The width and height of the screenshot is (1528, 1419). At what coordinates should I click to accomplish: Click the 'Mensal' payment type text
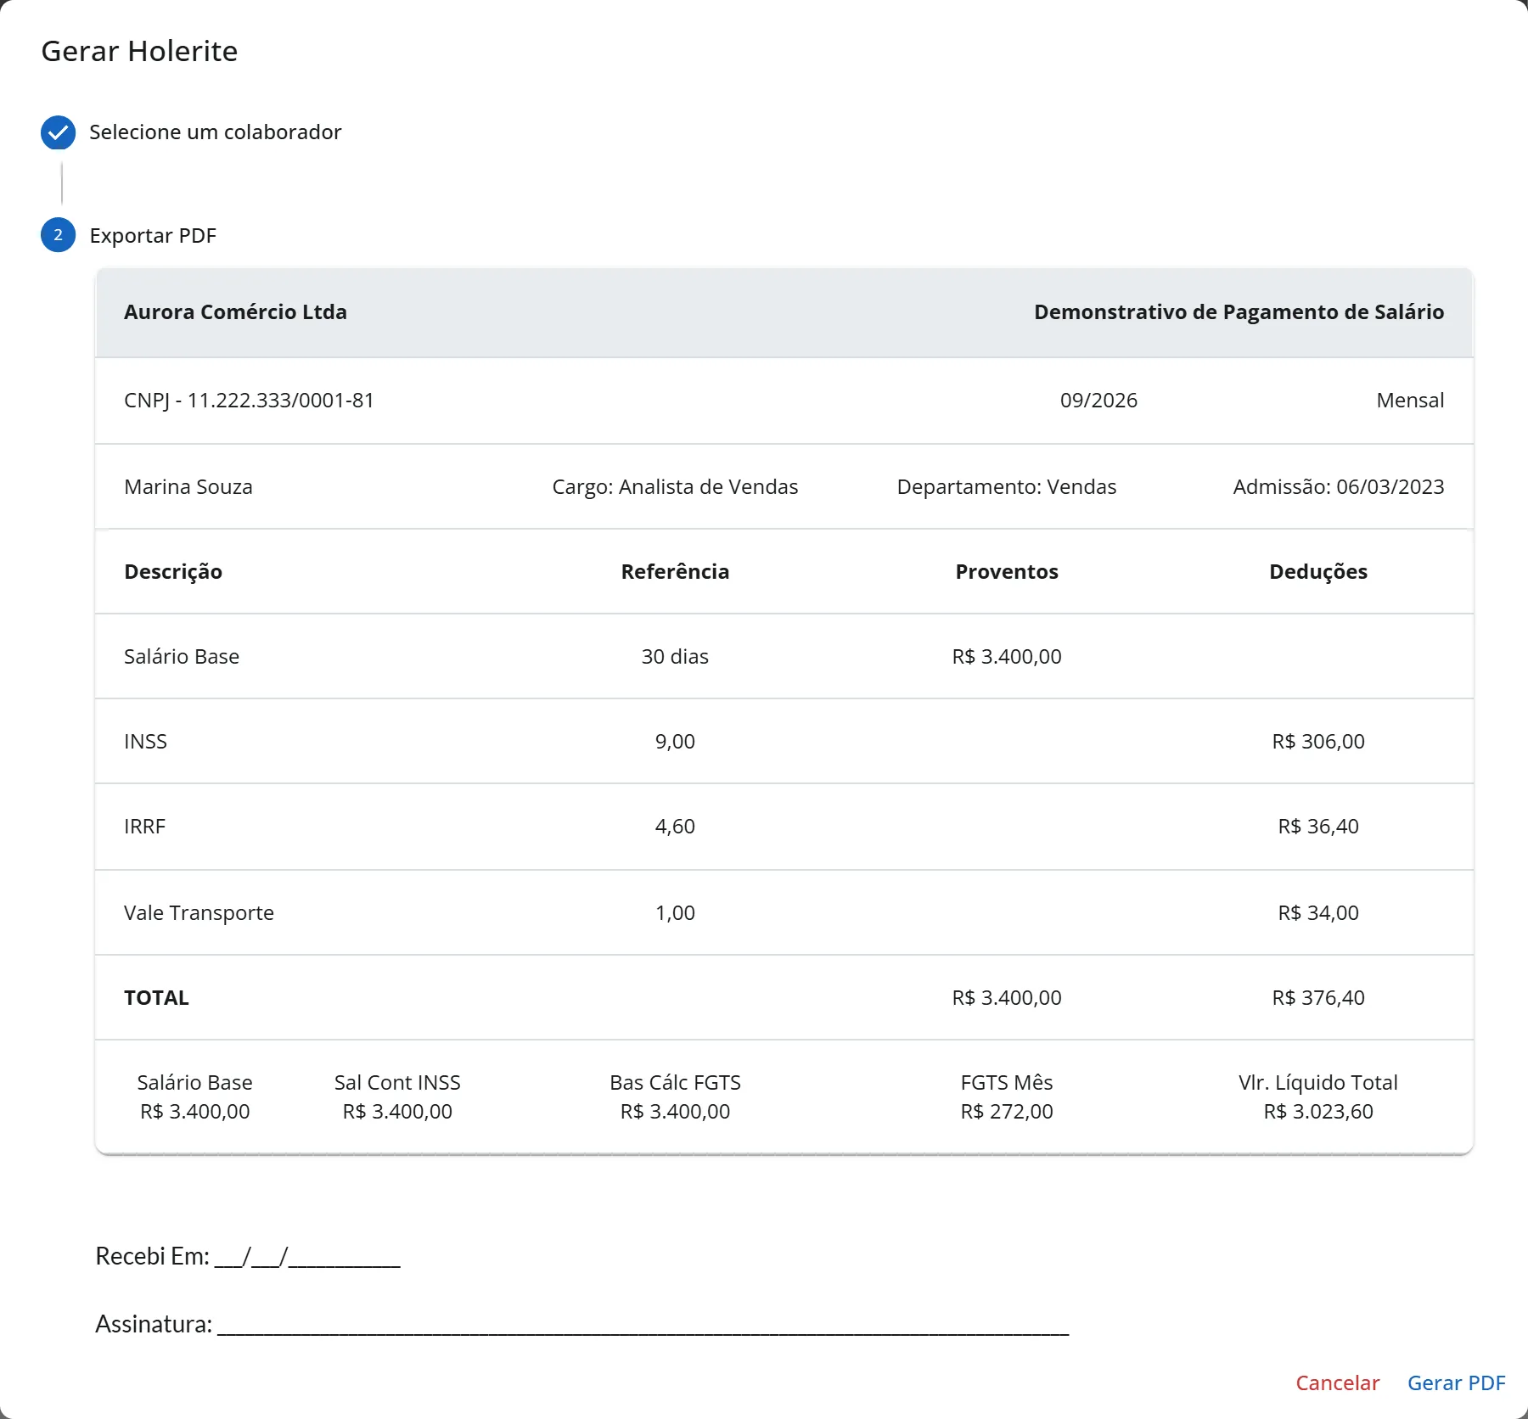coord(1410,401)
